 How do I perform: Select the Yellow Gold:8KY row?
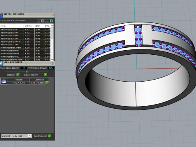click(x=25, y=29)
